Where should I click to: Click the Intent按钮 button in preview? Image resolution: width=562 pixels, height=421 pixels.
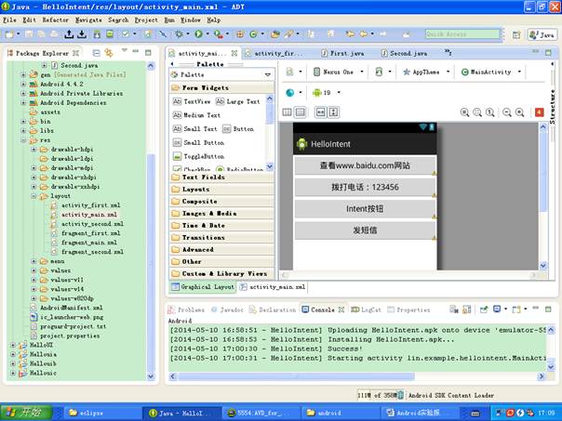365,209
